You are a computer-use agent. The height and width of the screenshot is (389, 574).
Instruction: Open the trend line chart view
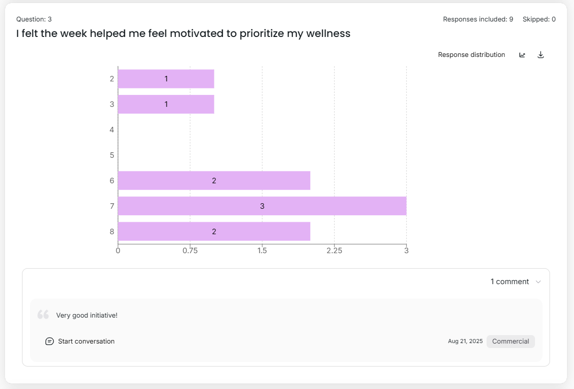[x=522, y=55]
